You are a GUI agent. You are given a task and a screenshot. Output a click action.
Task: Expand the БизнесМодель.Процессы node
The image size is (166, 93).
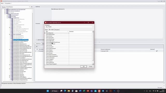10,76
